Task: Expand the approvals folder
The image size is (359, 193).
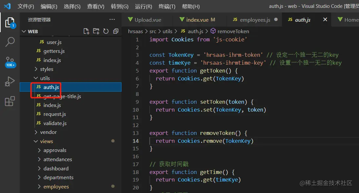Action: click(39, 150)
